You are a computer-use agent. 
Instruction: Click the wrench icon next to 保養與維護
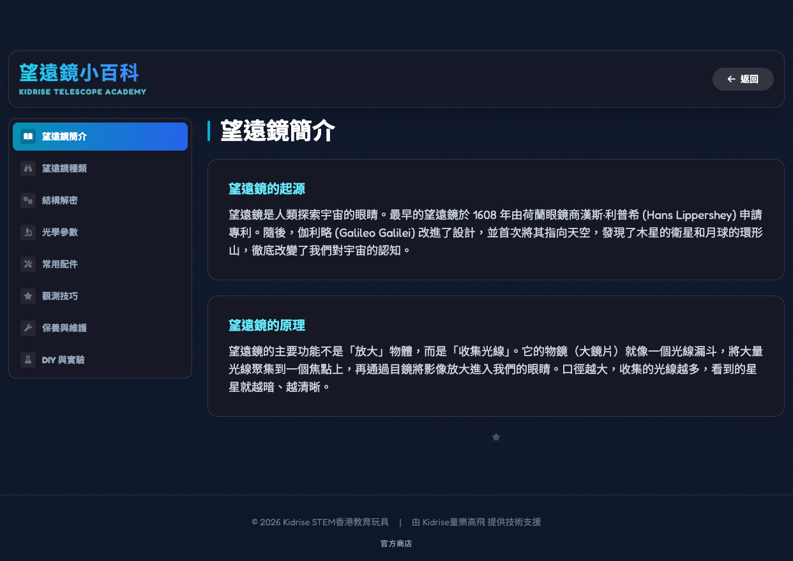(x=28, y=327)
